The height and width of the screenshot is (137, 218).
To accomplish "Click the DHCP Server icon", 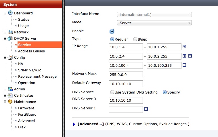I will 10,38.
